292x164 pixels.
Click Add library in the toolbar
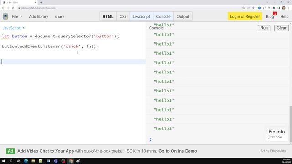pos(38,16)
